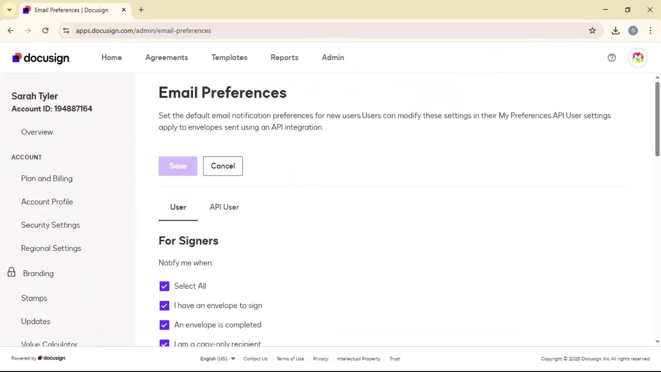
Task: Open the Templates menu
Action: 229,58
